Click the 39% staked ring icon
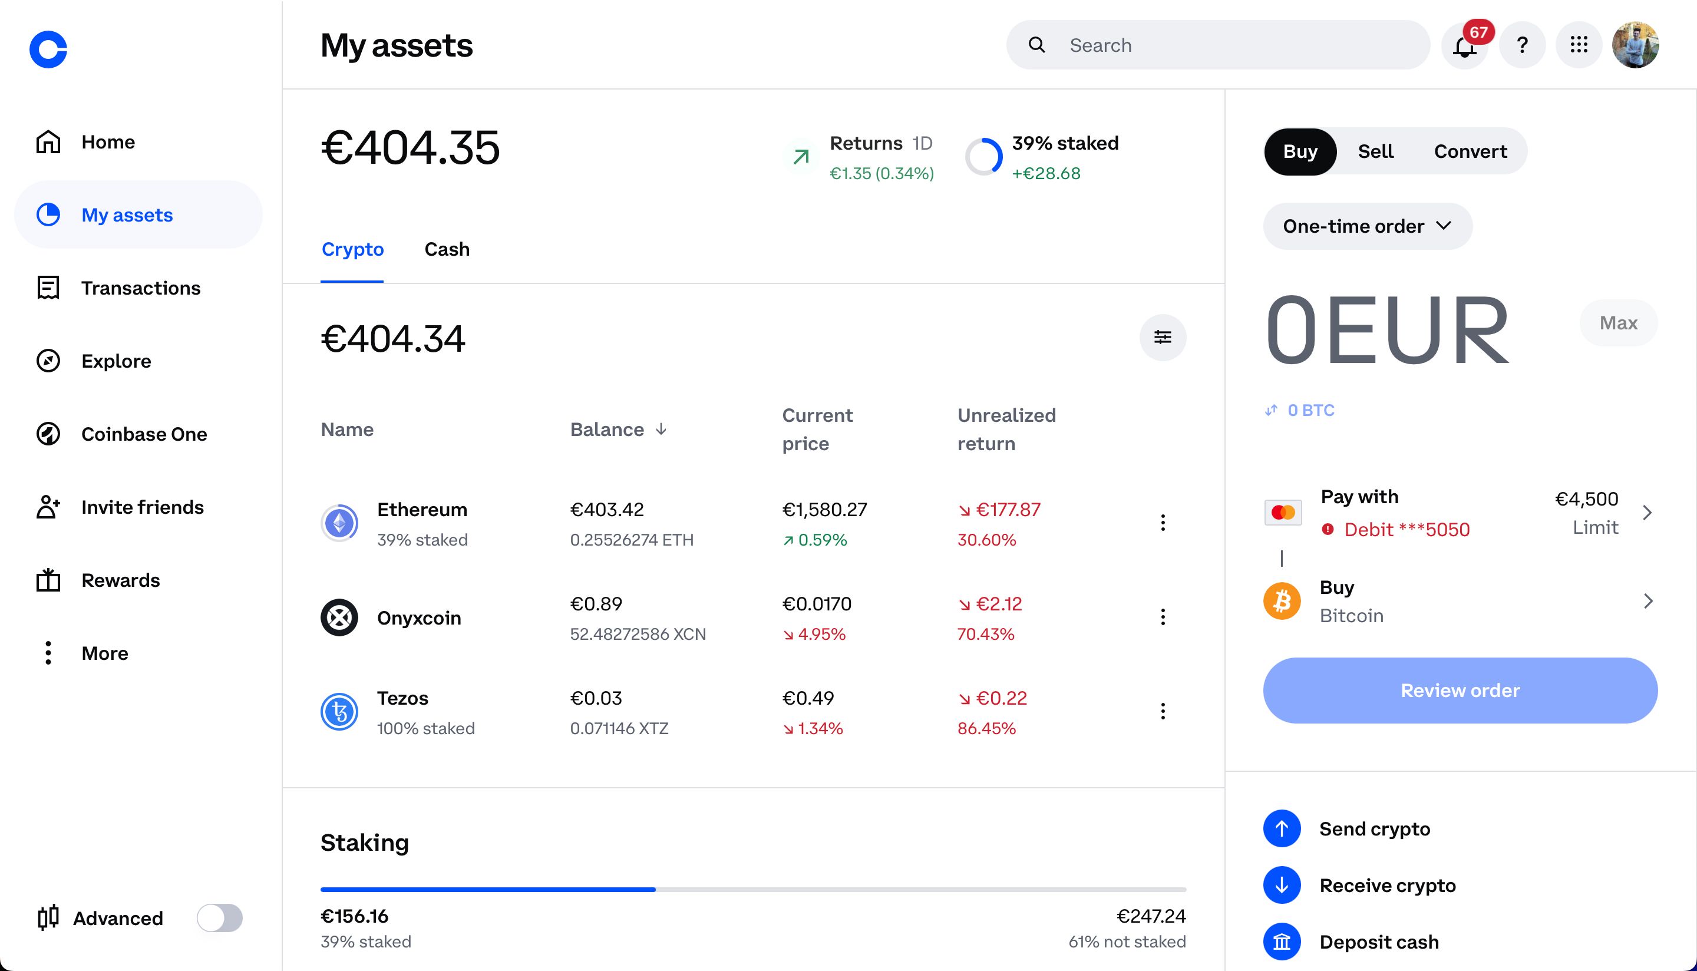 (x=983, y=157)
